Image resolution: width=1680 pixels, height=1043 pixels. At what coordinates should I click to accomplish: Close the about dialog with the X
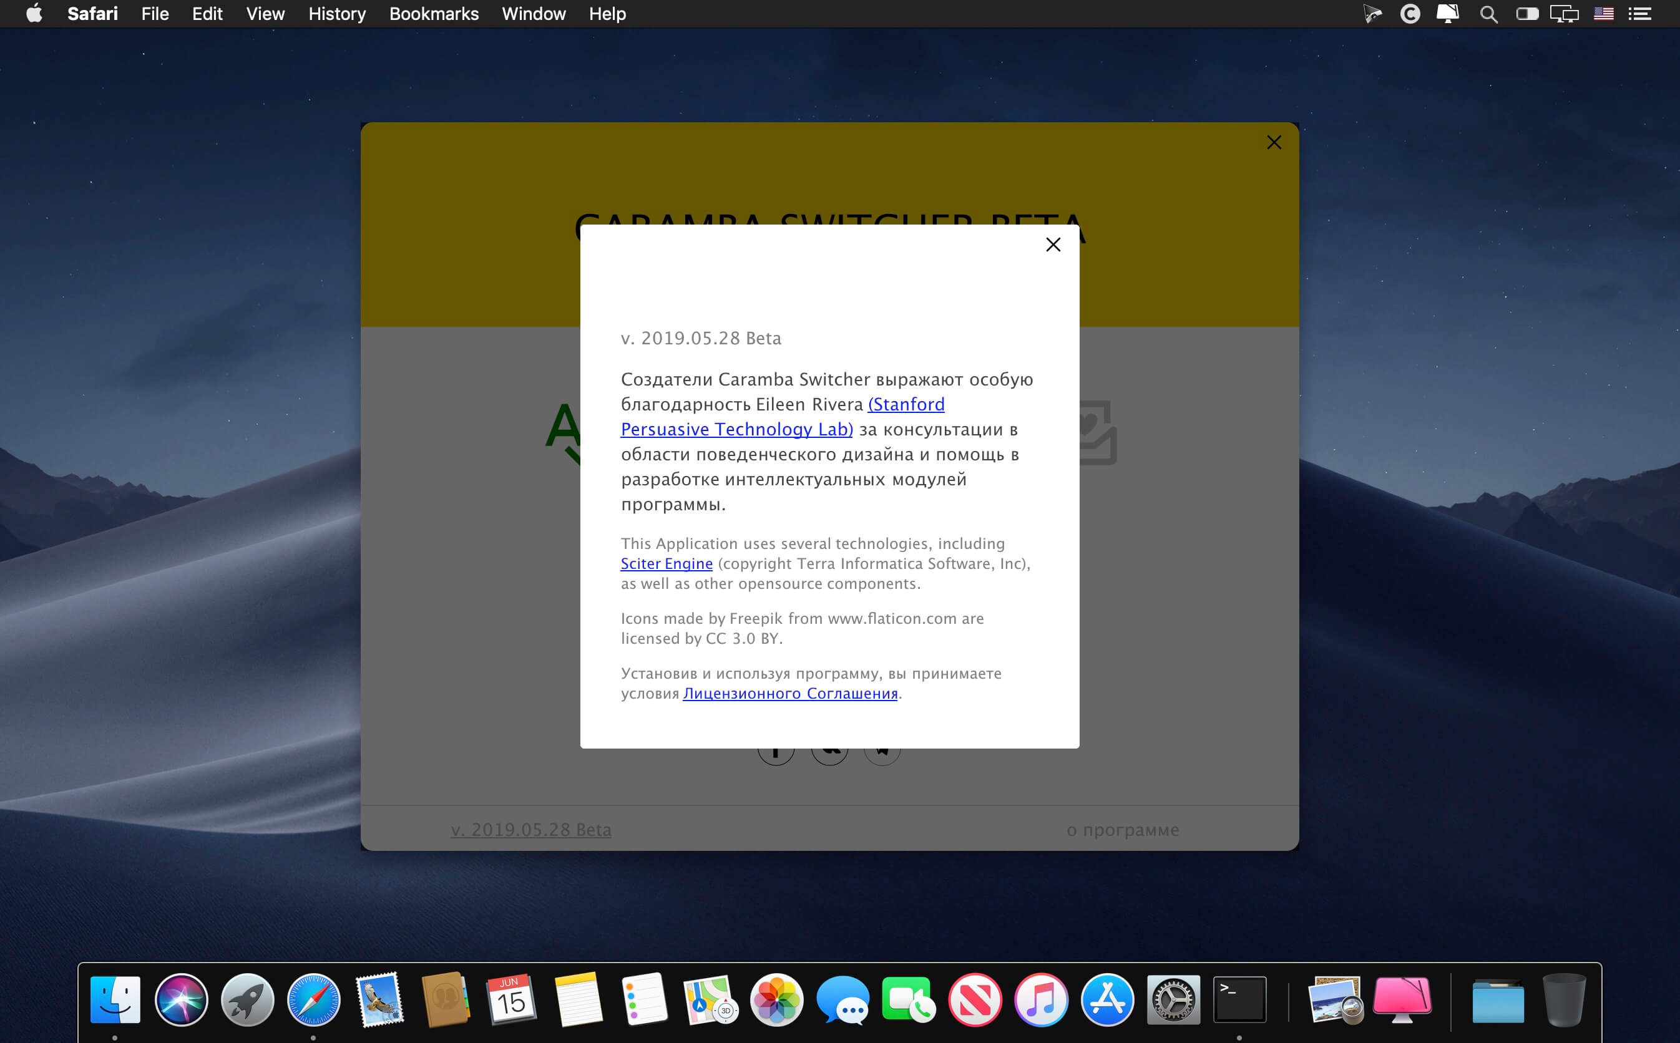pos(1053,244)
